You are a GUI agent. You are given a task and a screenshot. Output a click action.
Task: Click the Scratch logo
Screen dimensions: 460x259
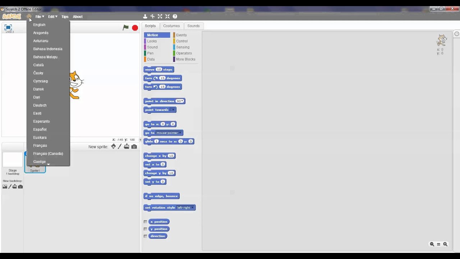(x=12, y=16)
